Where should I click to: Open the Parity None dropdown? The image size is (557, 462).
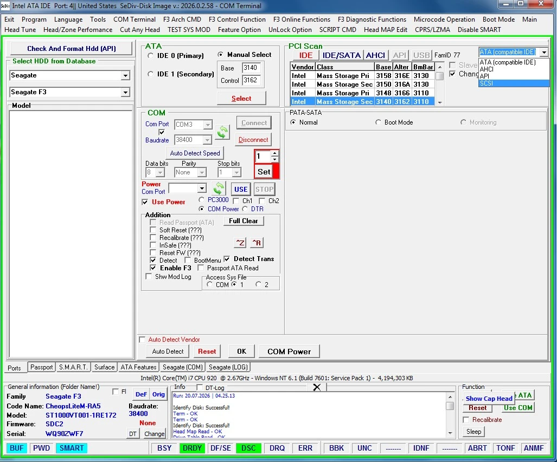tap(202, 172)
